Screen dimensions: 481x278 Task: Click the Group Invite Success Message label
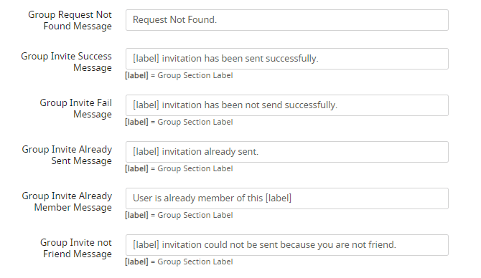coord(66,62)
